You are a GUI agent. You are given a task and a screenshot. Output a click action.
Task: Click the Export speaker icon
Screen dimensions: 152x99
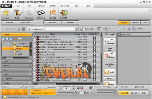[17, 13]
